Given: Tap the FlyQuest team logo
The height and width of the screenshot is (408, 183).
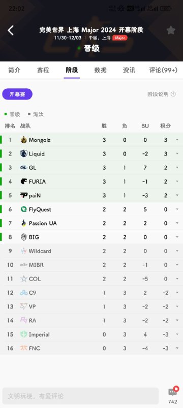Looking at the screenshot, I should coord(24,209).
